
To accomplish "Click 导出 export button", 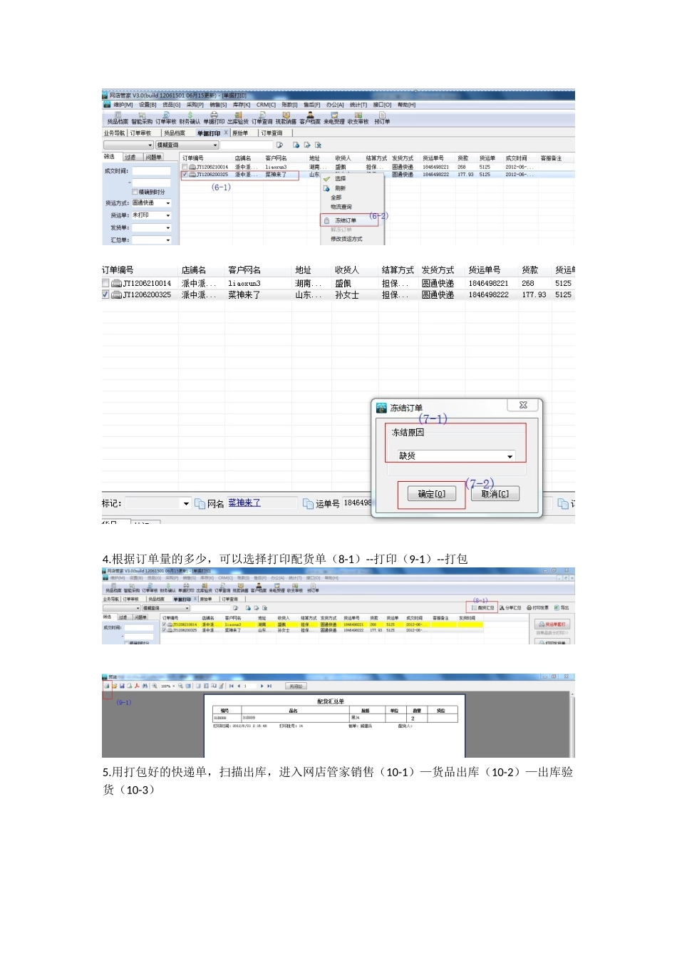I will 562,608.
